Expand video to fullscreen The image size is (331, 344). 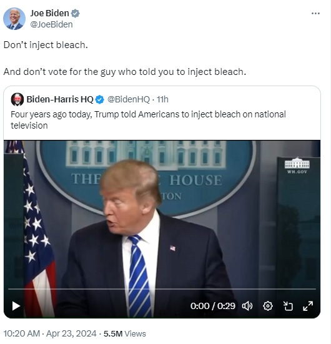(308, 306)
